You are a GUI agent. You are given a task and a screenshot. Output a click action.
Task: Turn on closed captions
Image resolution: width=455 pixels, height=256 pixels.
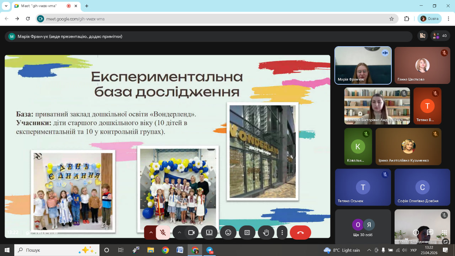pyautogui.click(x=247, y=233)
